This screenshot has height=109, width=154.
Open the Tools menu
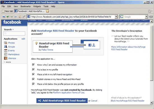click(x=46, y=6)
